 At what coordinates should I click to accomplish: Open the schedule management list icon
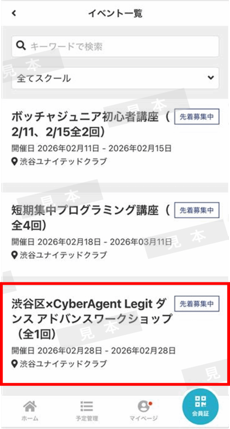coord(87,406)
